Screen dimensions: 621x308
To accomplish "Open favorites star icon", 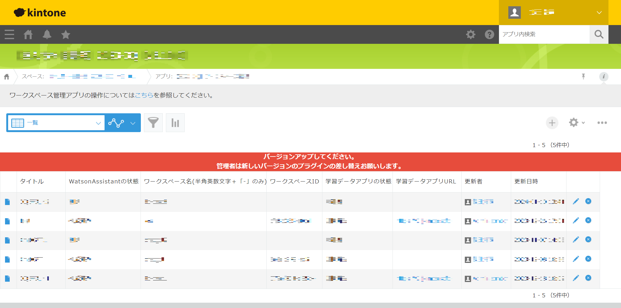I will [66, 34].
